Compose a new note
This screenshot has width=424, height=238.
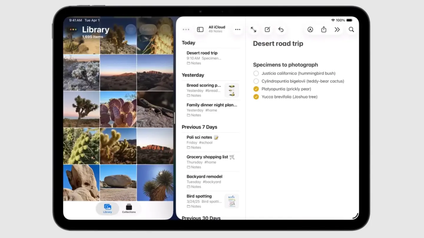tap(267, 29)
